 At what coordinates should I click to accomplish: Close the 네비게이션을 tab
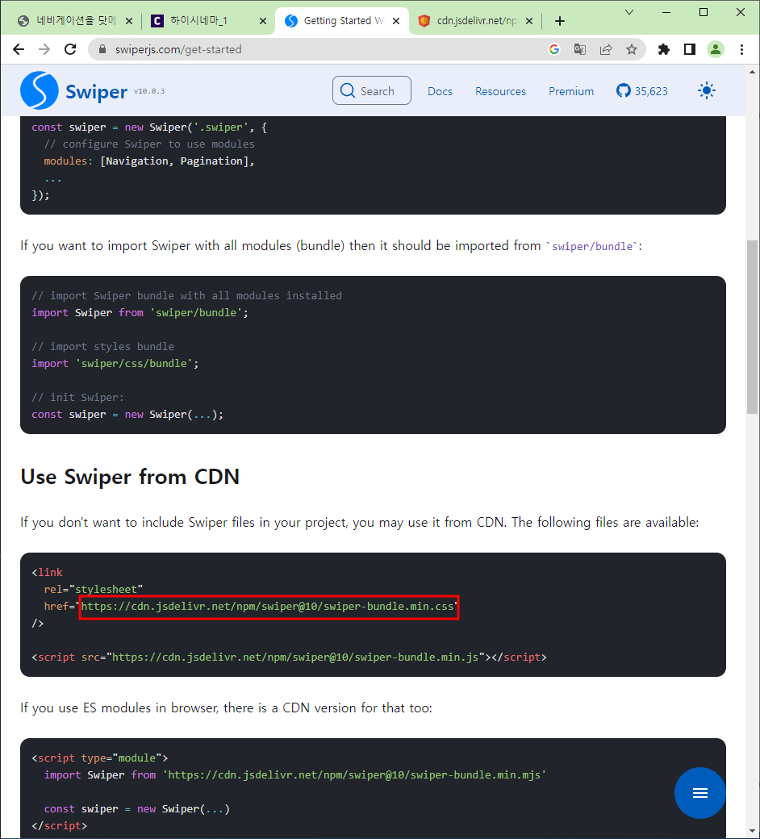pos(129,21)
